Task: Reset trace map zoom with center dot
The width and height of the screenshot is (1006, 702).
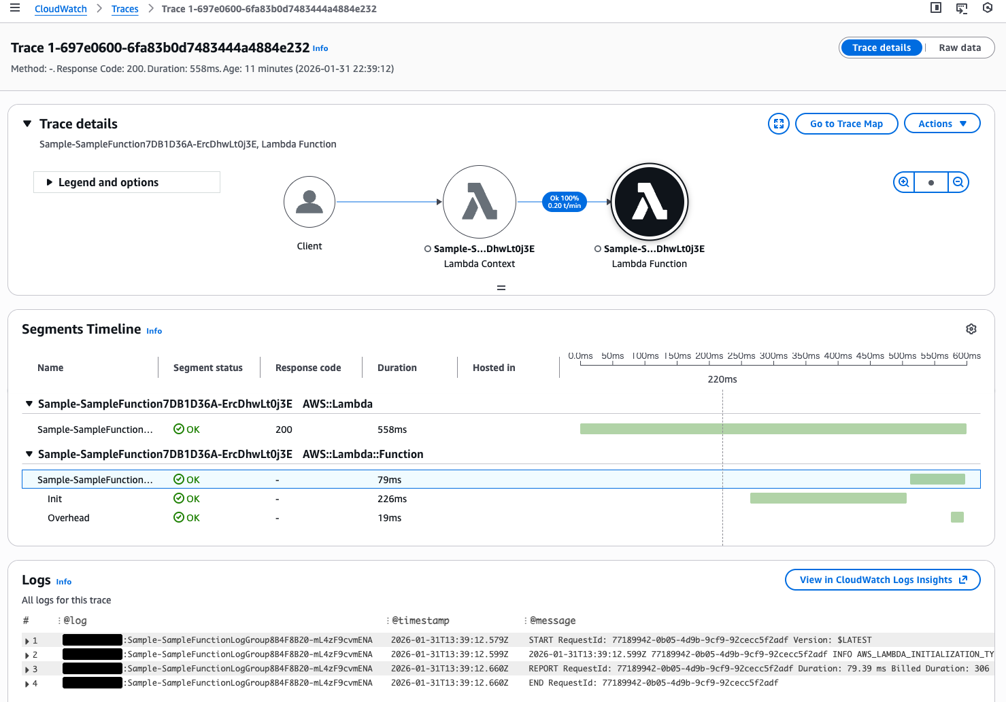Action: (x=930, y=182)
